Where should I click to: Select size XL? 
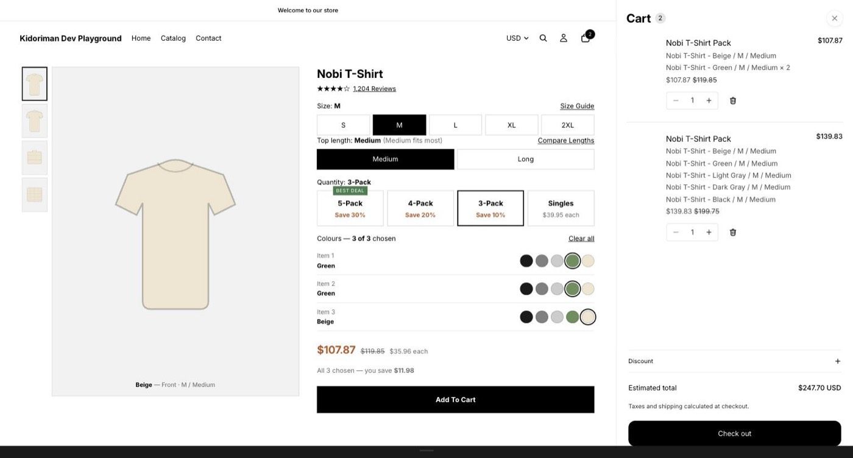click(x=511, y=125)
